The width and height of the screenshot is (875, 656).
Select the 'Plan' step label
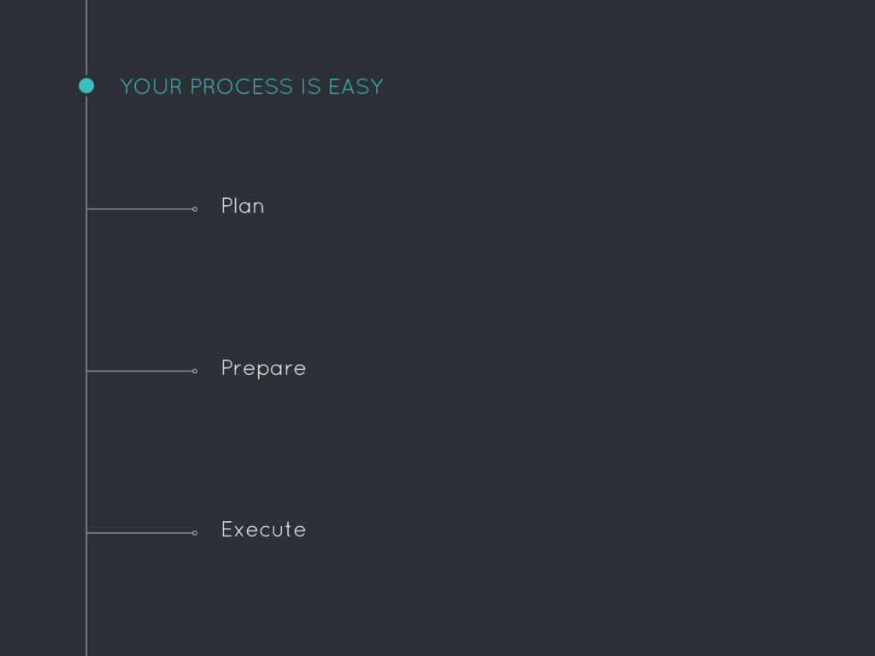point(243,206)
